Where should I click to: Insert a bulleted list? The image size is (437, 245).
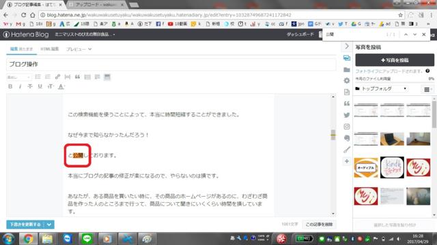click(x=38, y=77)
